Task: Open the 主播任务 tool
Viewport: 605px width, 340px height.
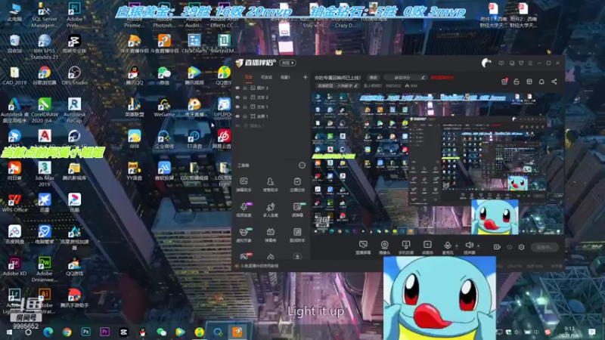Action: tap(297, 184)
